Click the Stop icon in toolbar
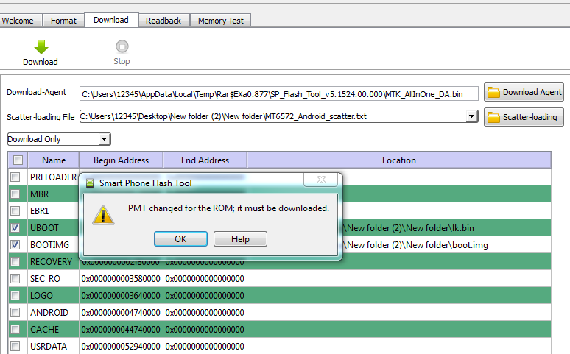The image size is (570, 354). 122,46
